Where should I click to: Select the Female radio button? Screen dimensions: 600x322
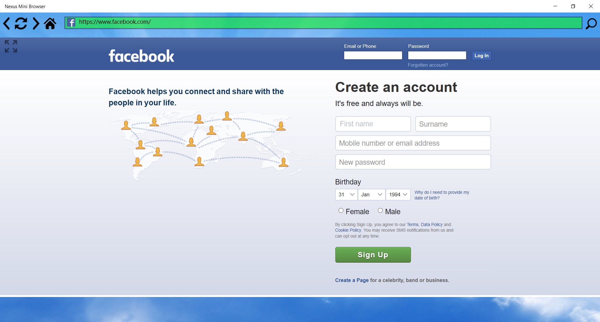(341, 211)
